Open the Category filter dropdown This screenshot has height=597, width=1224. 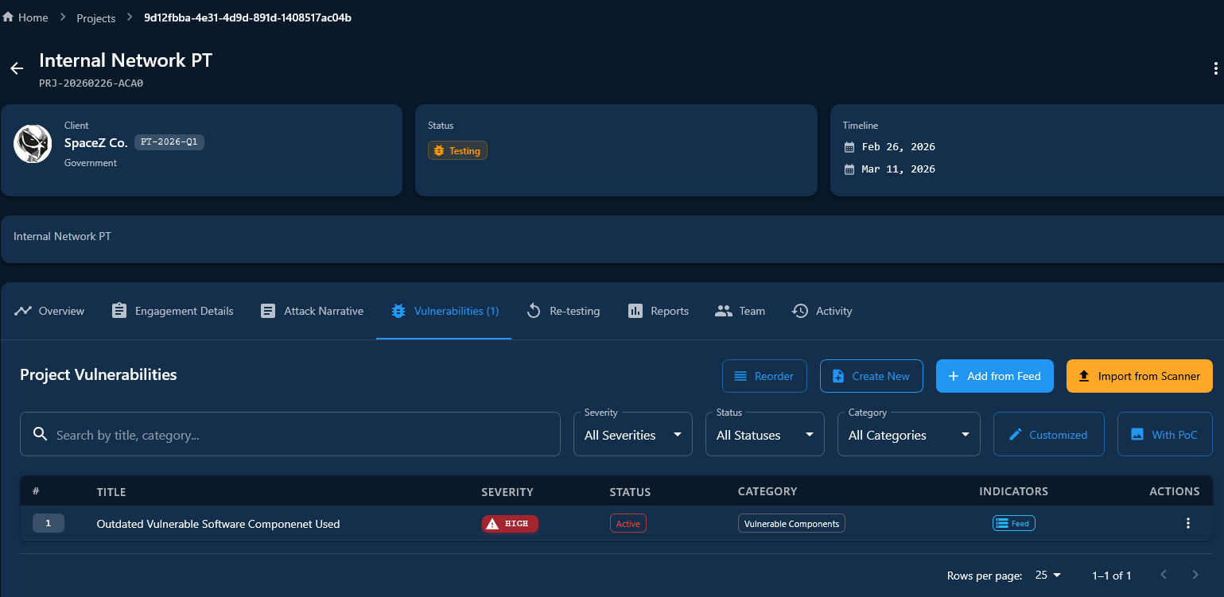(x=909, y=434)
